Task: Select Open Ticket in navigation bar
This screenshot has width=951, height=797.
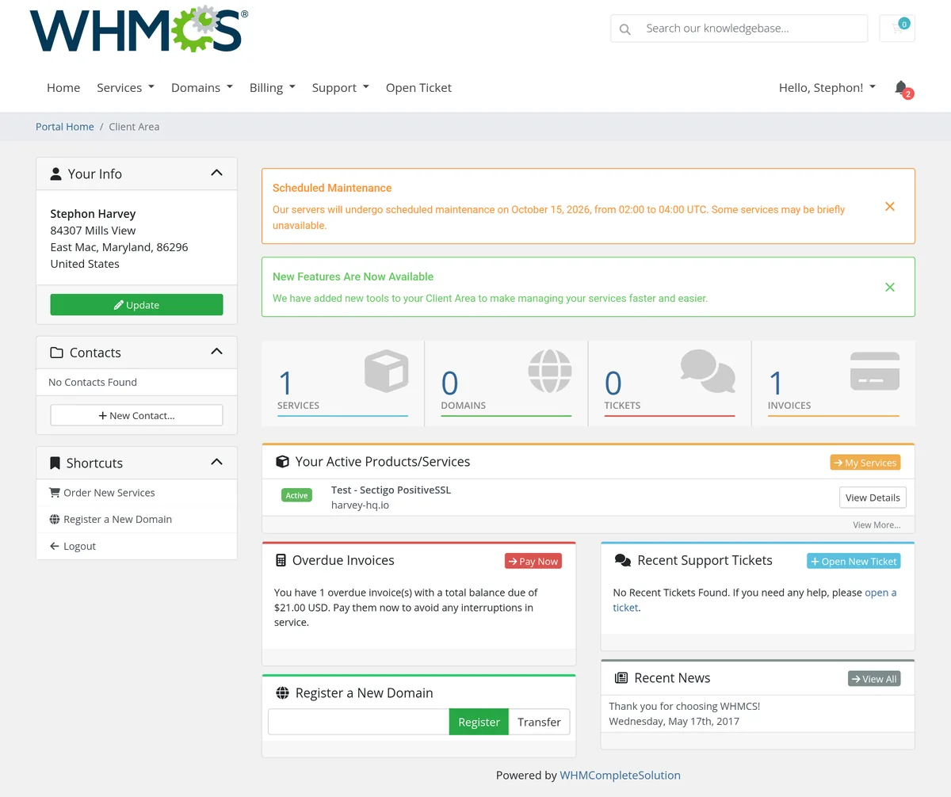Action: (x=418, y=88)
